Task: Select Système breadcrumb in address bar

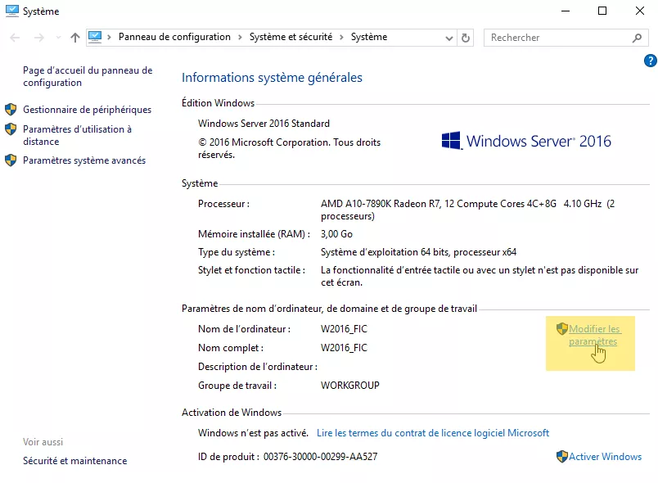Action: pyautogui.click(x=369, y=37)
